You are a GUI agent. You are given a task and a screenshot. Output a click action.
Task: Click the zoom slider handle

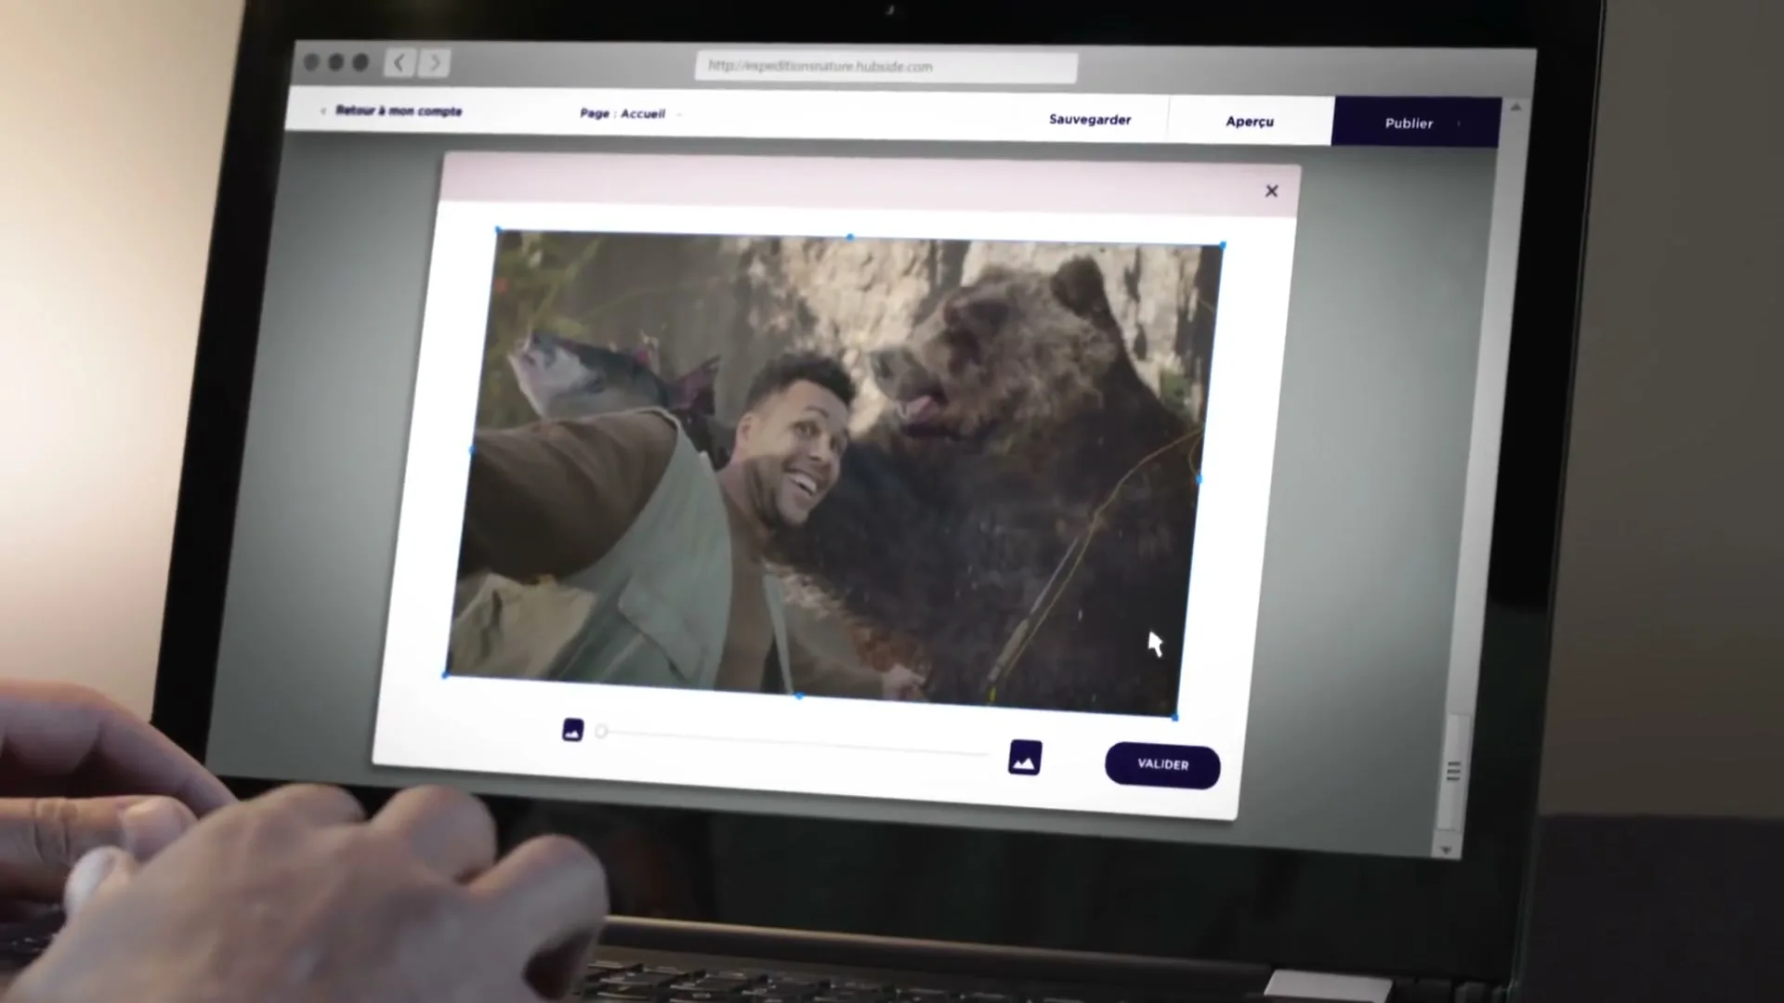tap(601, 732)
